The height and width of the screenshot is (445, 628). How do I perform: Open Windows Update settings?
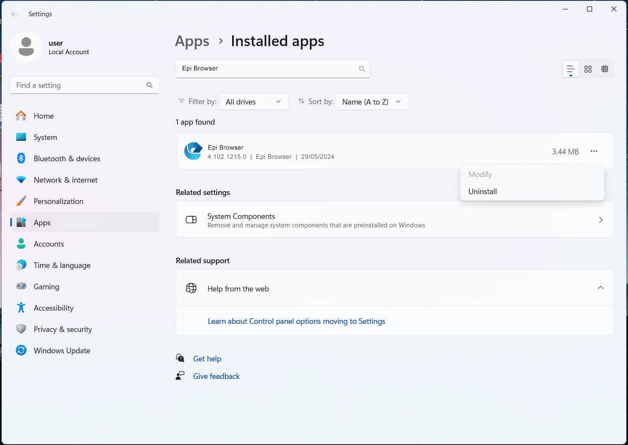tap(85, 350)
